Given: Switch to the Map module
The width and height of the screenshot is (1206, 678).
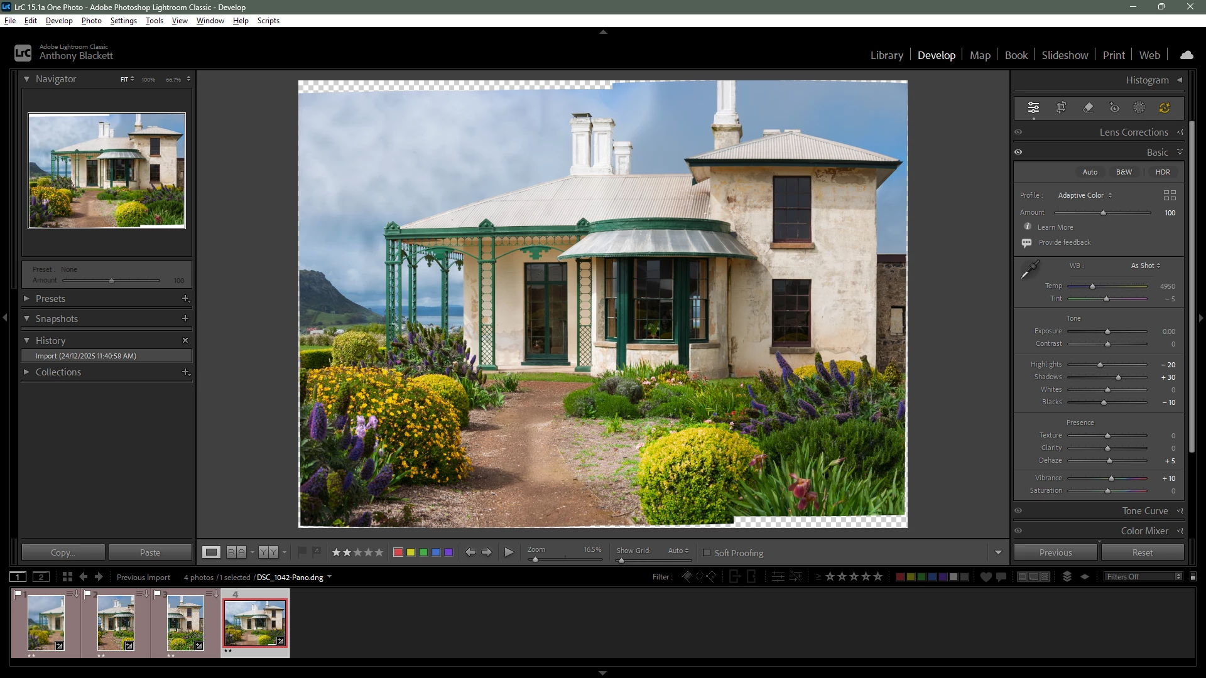Looking at the screenshot, I should 980,55.
